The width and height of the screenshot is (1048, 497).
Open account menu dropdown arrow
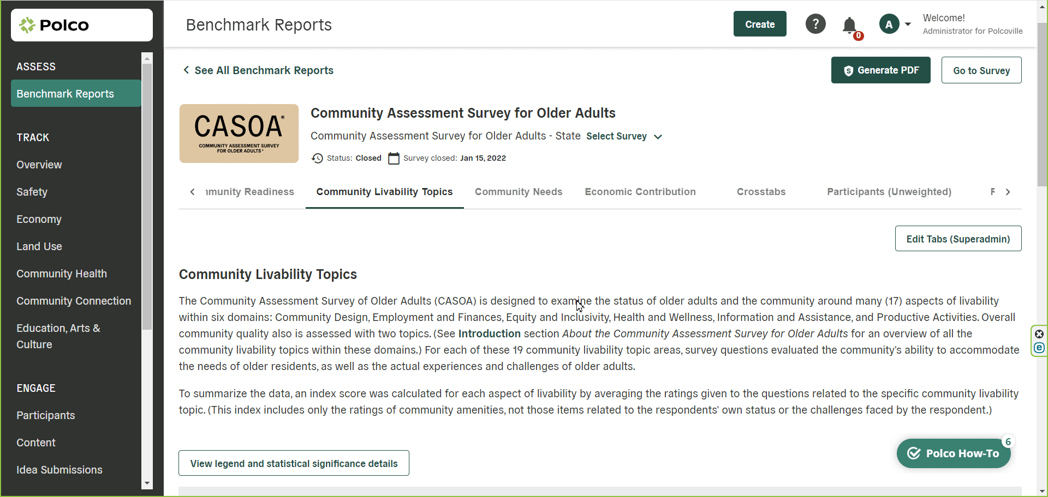(908, 24)
